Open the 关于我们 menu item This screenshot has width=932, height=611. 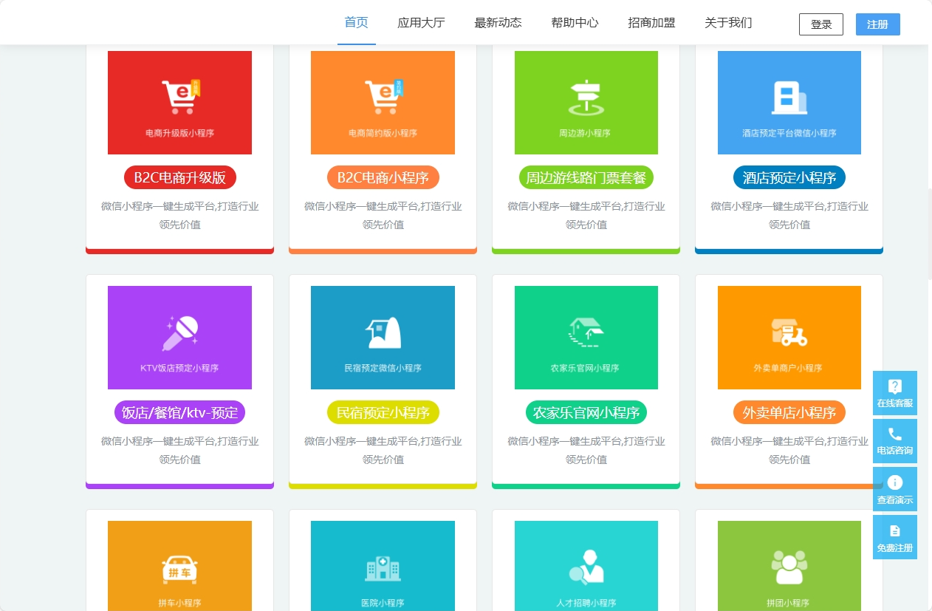point(728,23)
